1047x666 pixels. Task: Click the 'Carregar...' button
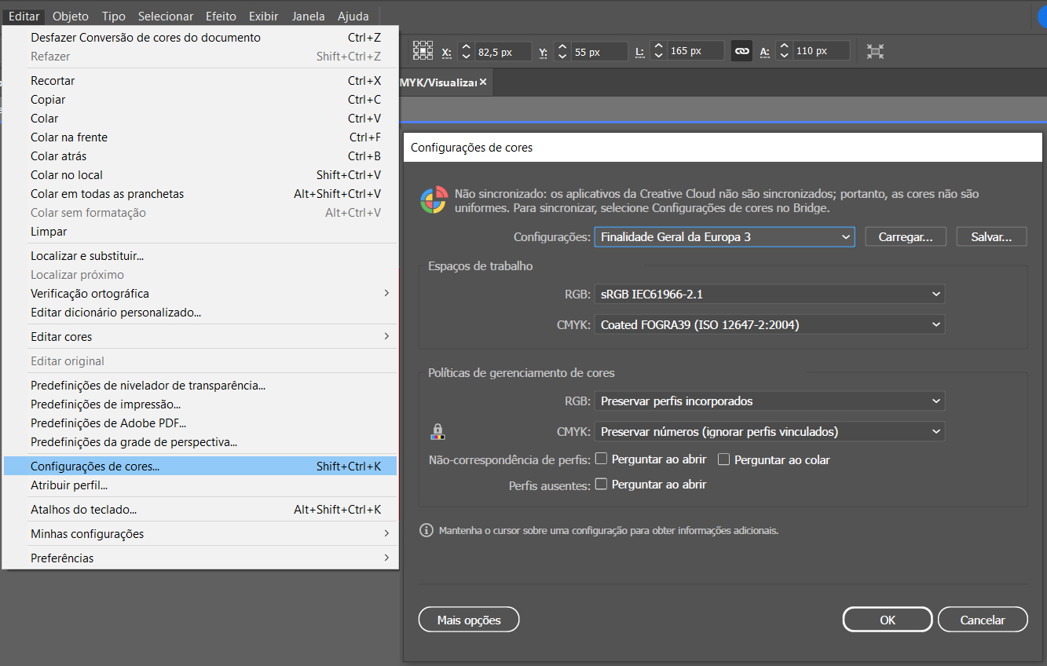[x=905, y=236]
